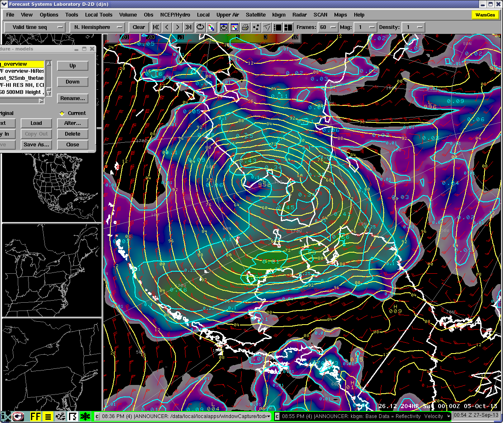The width and height of the screenshot is (503, 423).
Task: Expand the Frames count dropdown
Action: pos(327,27)
